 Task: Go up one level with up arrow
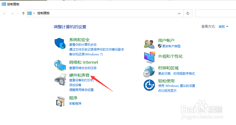click(x=23, y=13)
